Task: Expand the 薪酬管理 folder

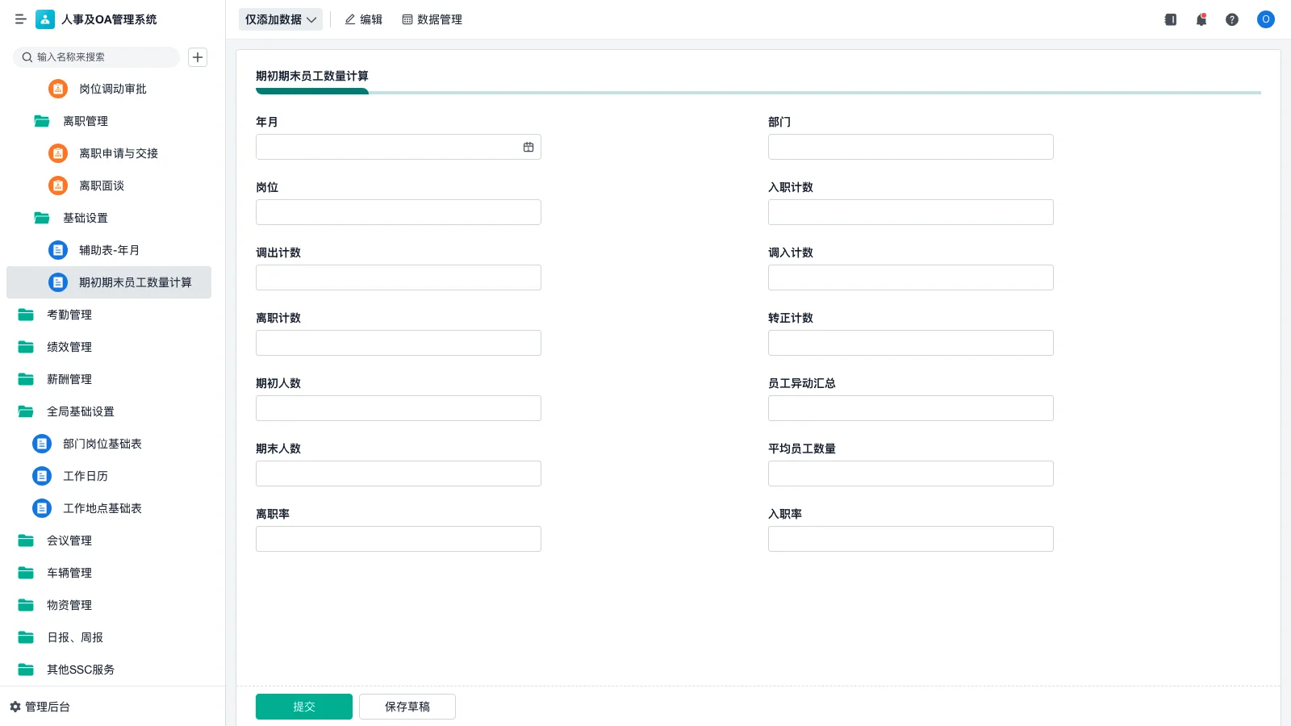Action: click(69, 379)
